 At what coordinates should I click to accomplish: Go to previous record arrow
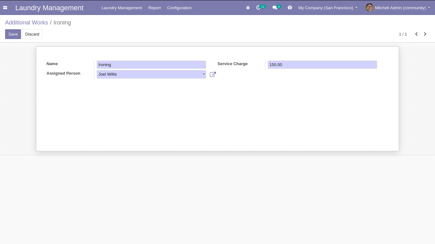point(416,34)
